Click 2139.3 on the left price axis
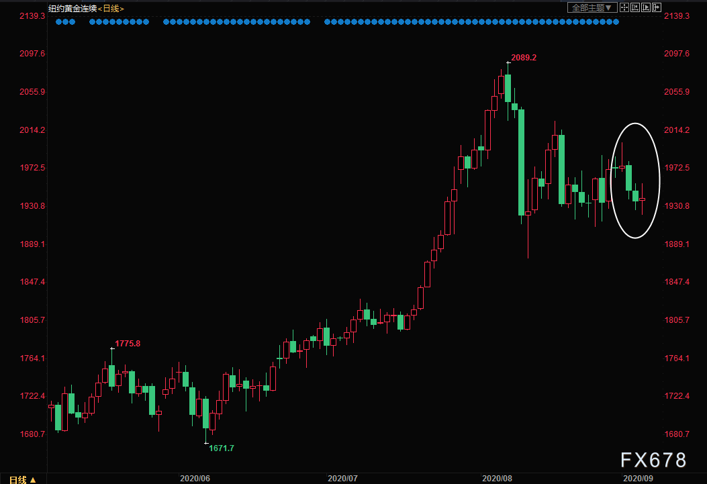This screenshot has height=484, width=707. click(x=32, y=16)
